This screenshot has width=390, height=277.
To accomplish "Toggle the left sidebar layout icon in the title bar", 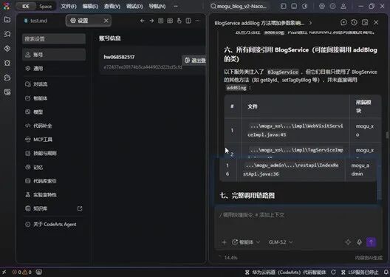I will pos(284,6).
